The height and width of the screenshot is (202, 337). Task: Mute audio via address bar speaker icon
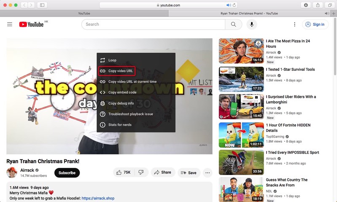(x=229, y=5)
